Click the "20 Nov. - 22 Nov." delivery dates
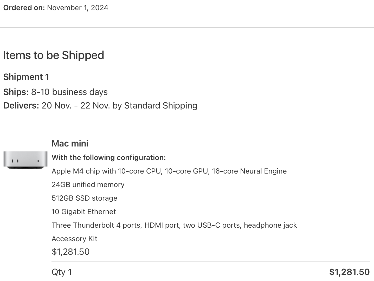Viewport: 374px width, 281px height. 76,106
